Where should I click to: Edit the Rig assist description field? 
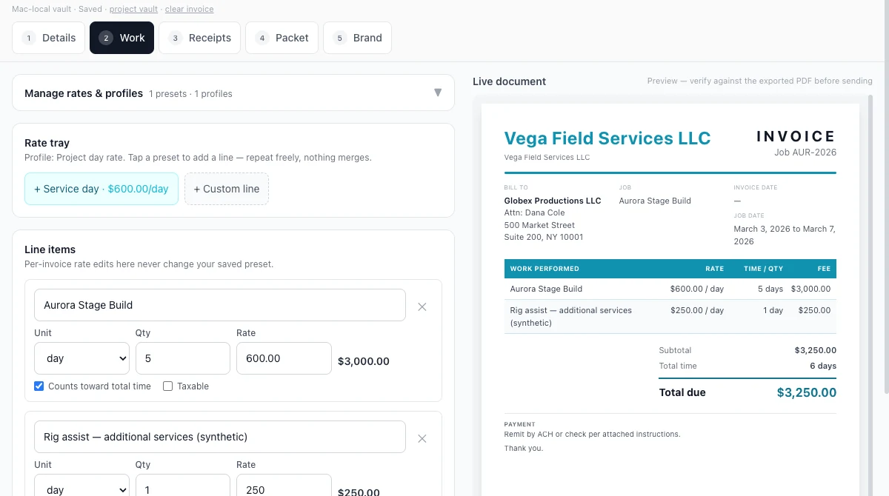[x=220, y=437]
